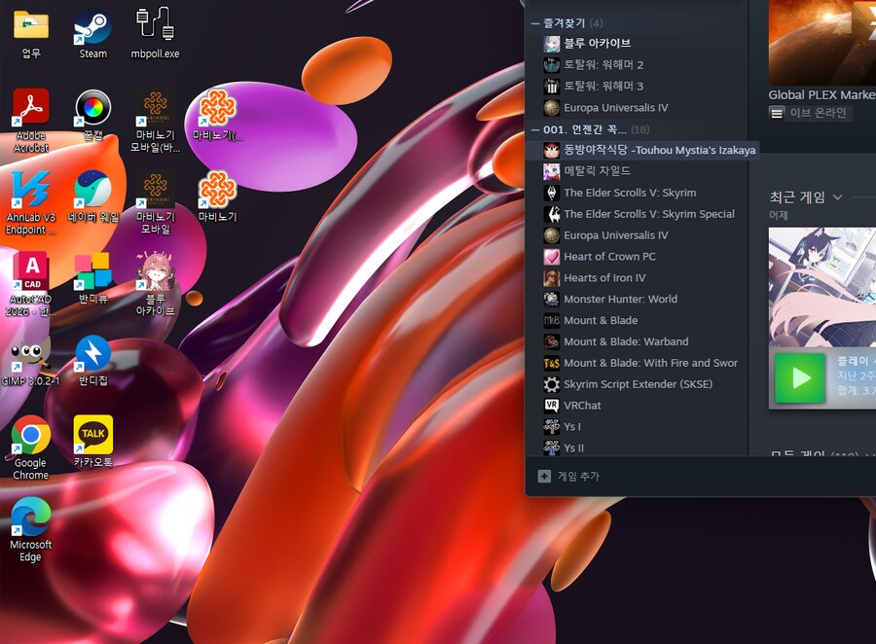This screenshot has height=644, width=876.
Task: Select Hearts of Iron IV game
Action: coord(637,277)
